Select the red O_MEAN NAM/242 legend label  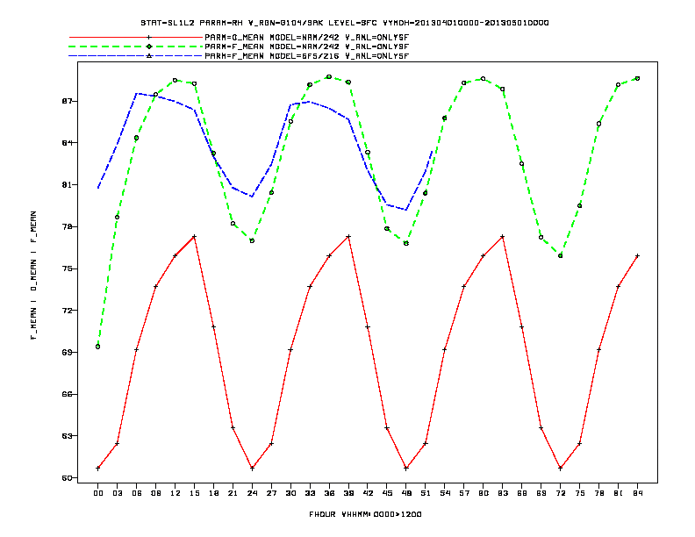pos(306,37)
